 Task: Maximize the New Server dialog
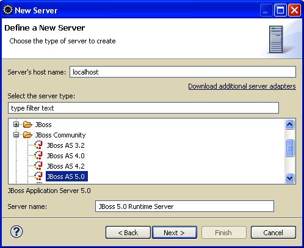tap(280, 10)
